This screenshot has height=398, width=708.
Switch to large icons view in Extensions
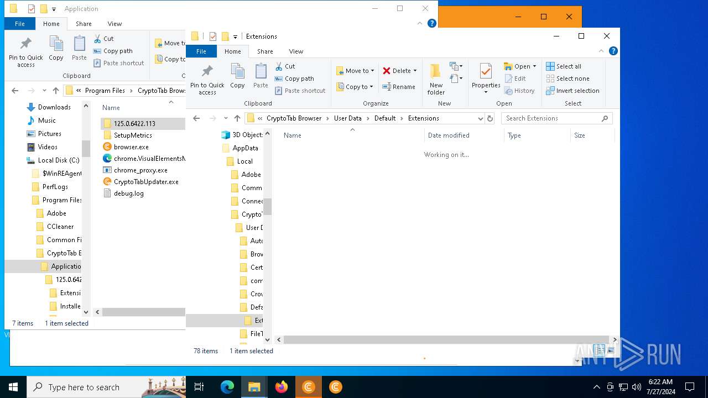click(611, 350)
